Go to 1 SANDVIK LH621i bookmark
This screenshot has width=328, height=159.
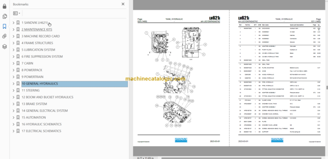point(35,23)
